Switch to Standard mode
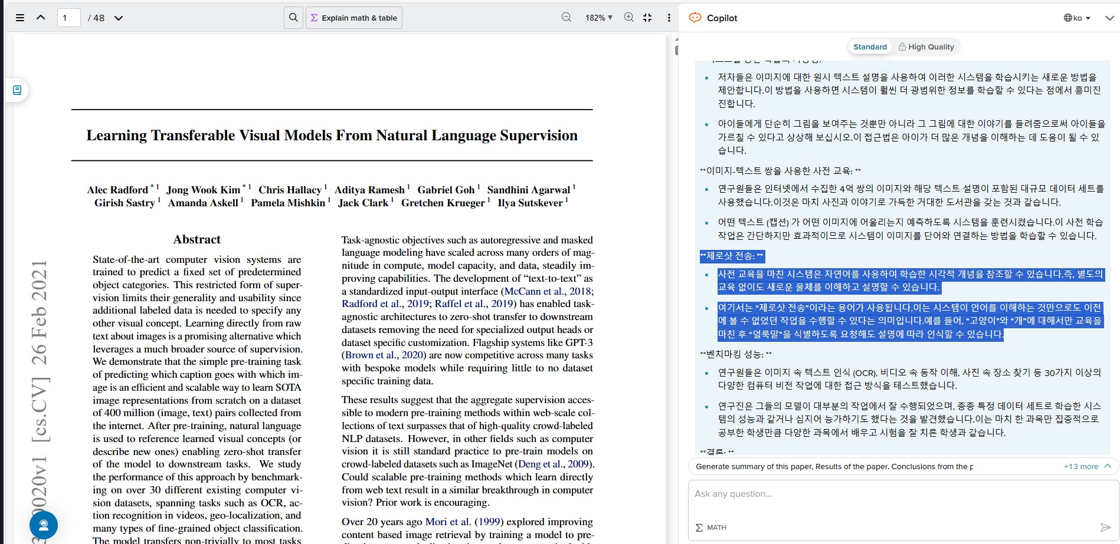Image resolution: width=1120 pixels, height=544 pixels. (x=870, y=47)
